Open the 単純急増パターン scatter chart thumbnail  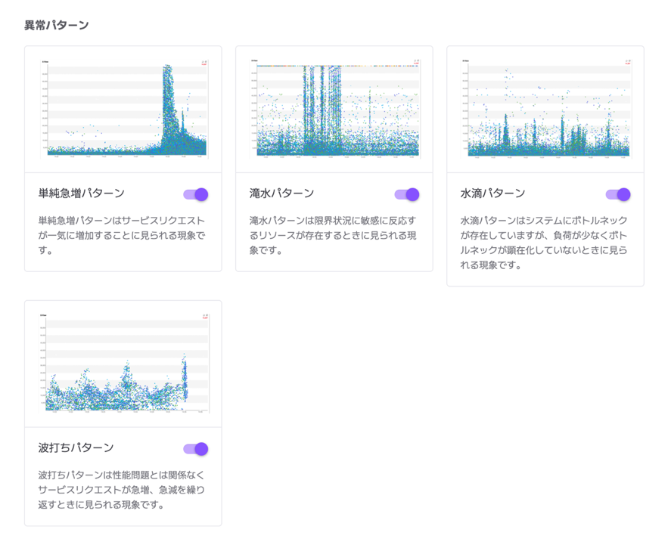[x=123, y=109]
